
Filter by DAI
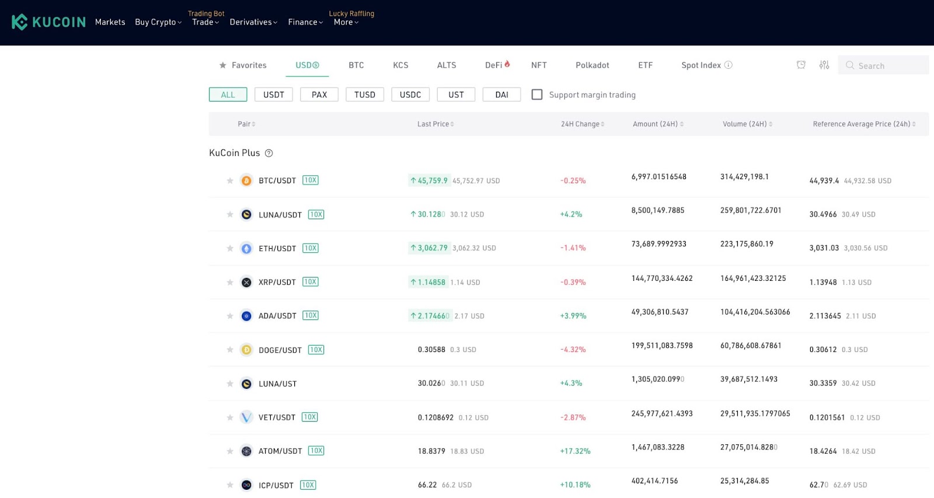click(x=501, y=95)
